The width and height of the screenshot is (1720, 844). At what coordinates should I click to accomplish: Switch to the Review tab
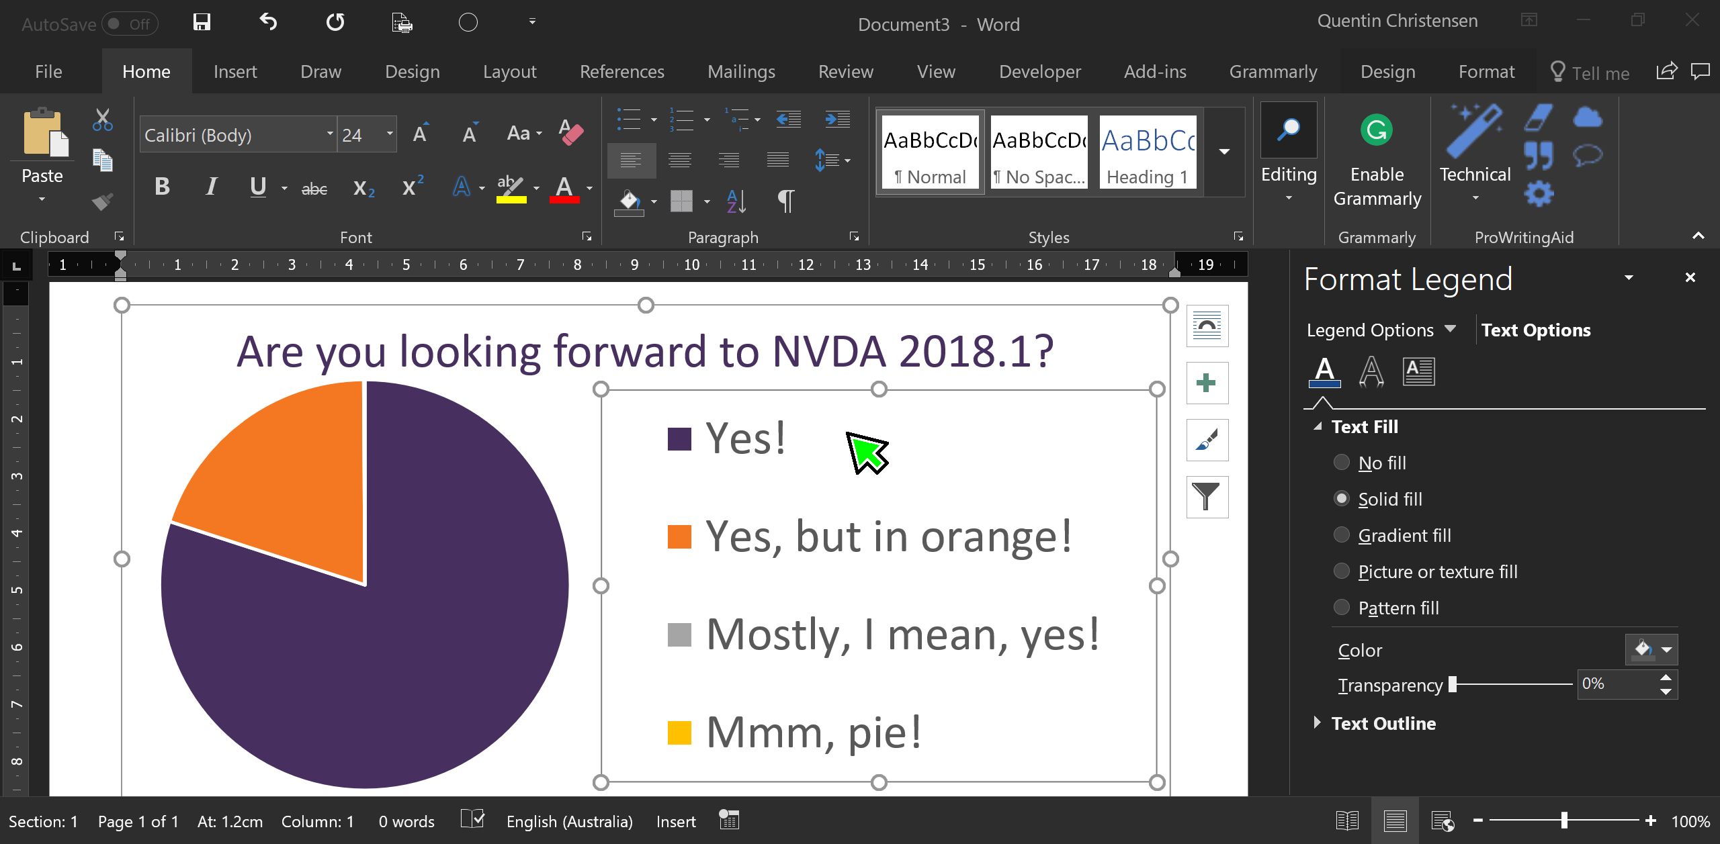[x=846, y=71]
